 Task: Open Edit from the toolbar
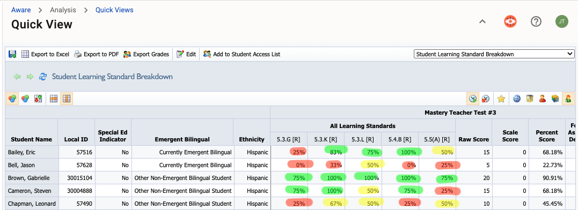(186, 54)
